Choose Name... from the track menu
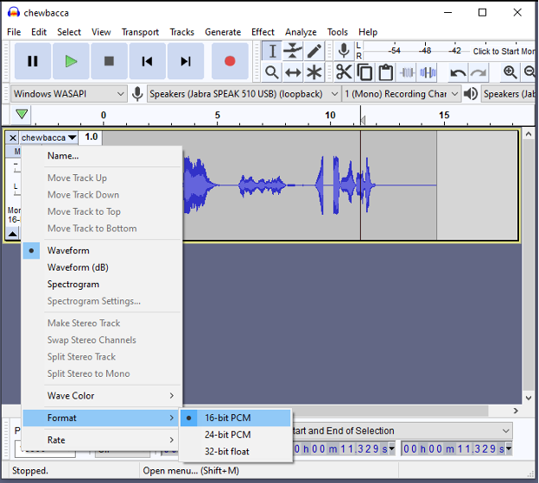 click(x=63, y=156)
